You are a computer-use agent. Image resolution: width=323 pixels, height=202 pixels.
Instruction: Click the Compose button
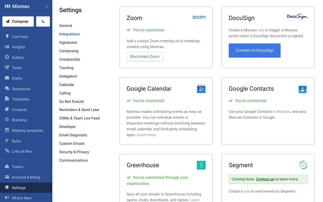[18, 21]
